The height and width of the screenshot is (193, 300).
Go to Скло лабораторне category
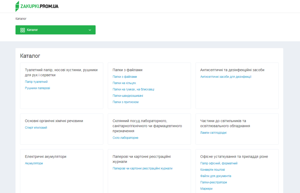point(125,138)
